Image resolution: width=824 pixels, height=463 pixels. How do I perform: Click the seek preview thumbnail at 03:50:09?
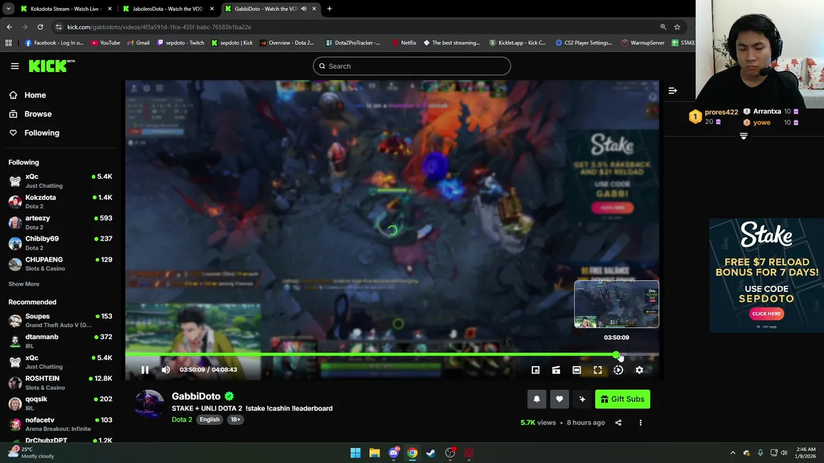(x=617, y=304)
